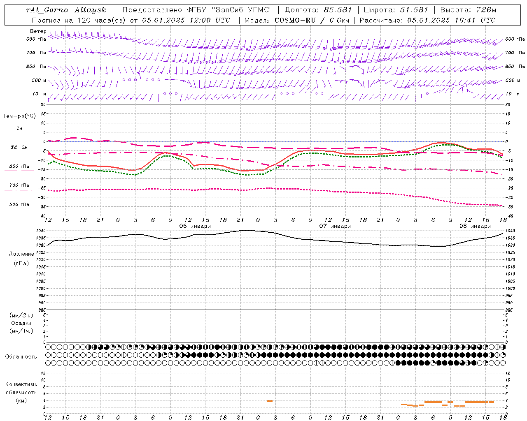This screenshot has width=527, height=421.
Task: Click the Конвективн. panel label
Action: 21,384
